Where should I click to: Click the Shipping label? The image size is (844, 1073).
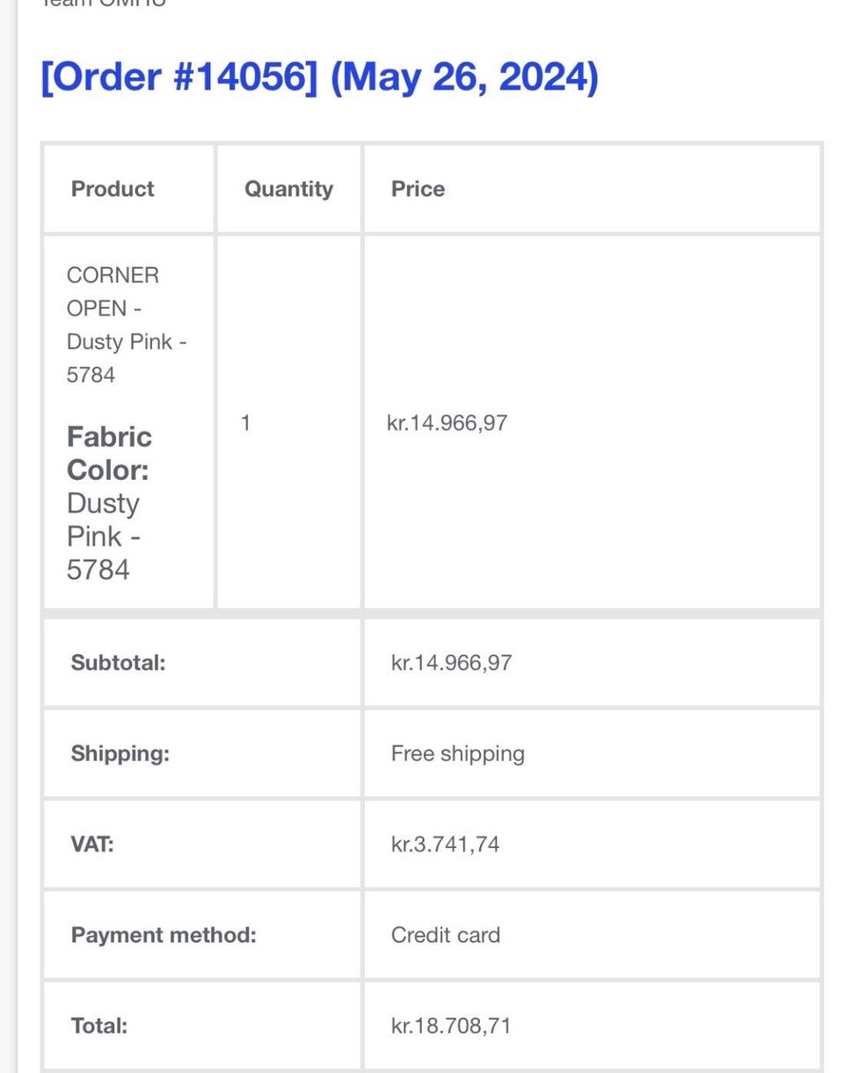pos(120,753)
